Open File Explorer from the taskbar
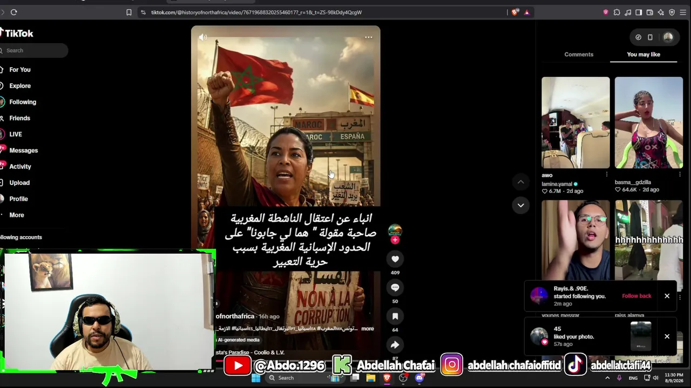 click(x=370, y=378)
